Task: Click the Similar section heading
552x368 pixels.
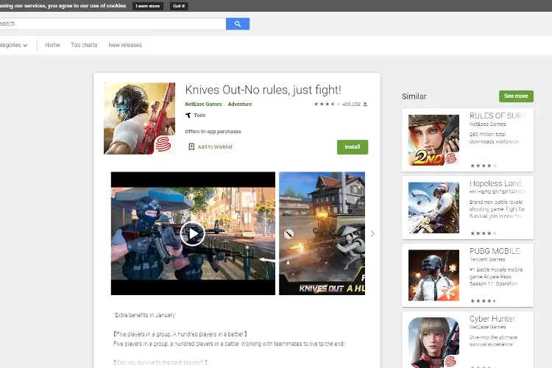Action: (x=414, y=96)
